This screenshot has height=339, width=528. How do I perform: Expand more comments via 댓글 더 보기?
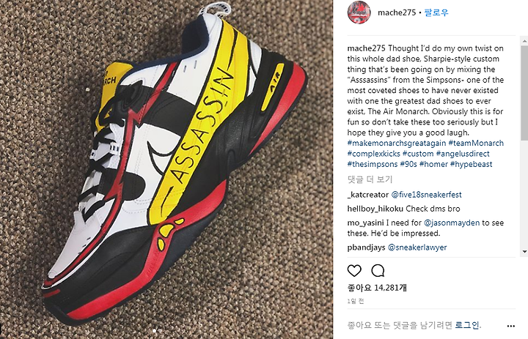coord(370,179)
